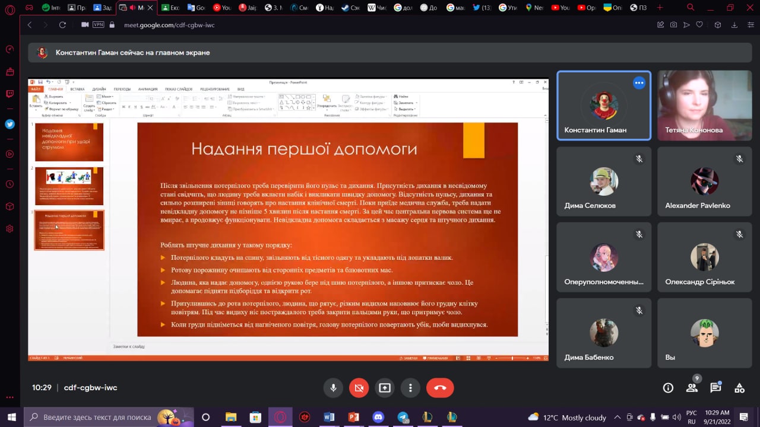
Task: Show the participants list with 9 badge
Action: 692,388
